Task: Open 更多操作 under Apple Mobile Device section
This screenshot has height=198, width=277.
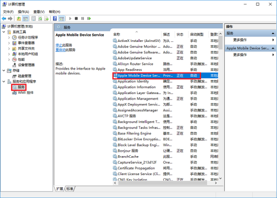Action: coord(240,55)
